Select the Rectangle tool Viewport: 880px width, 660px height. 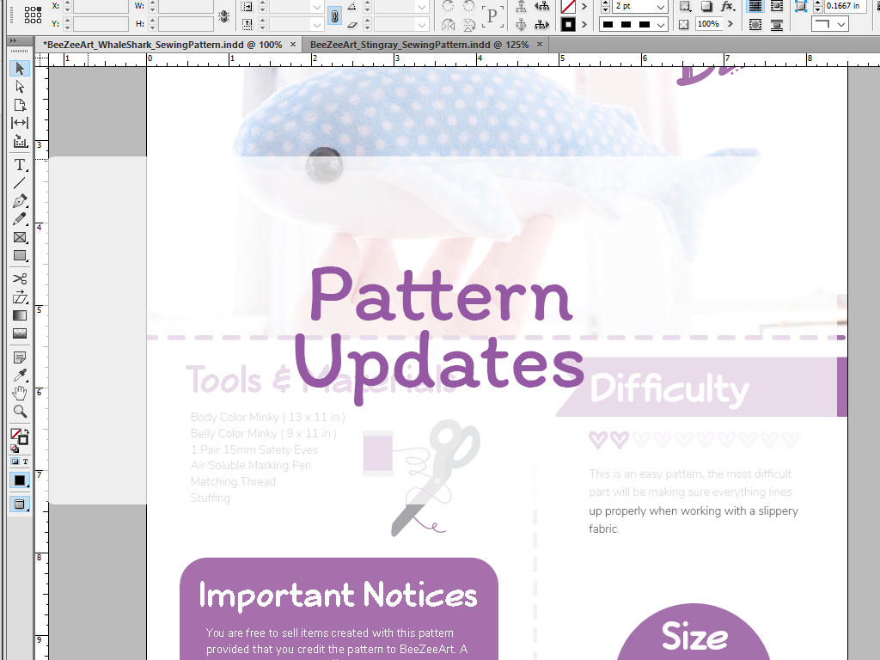[20, 255]
